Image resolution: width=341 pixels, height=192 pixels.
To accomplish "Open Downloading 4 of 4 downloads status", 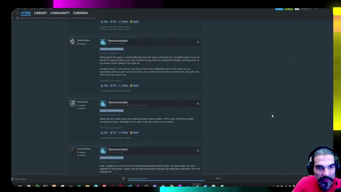I will (137, 179).
